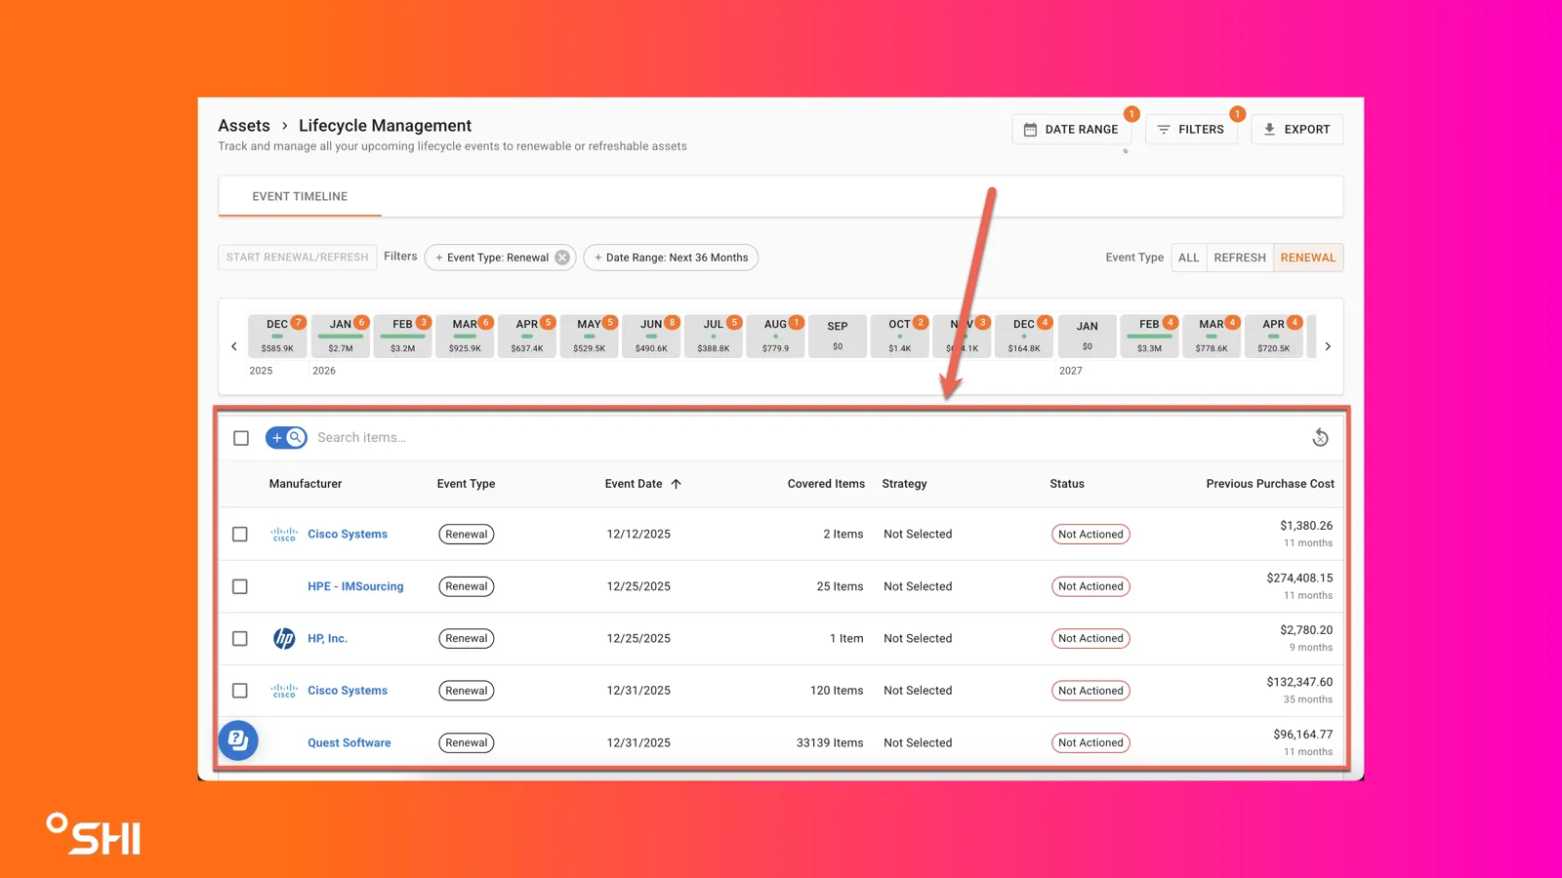Check the HPE - IMSourcing row checkbox

[x=240, y=586]
